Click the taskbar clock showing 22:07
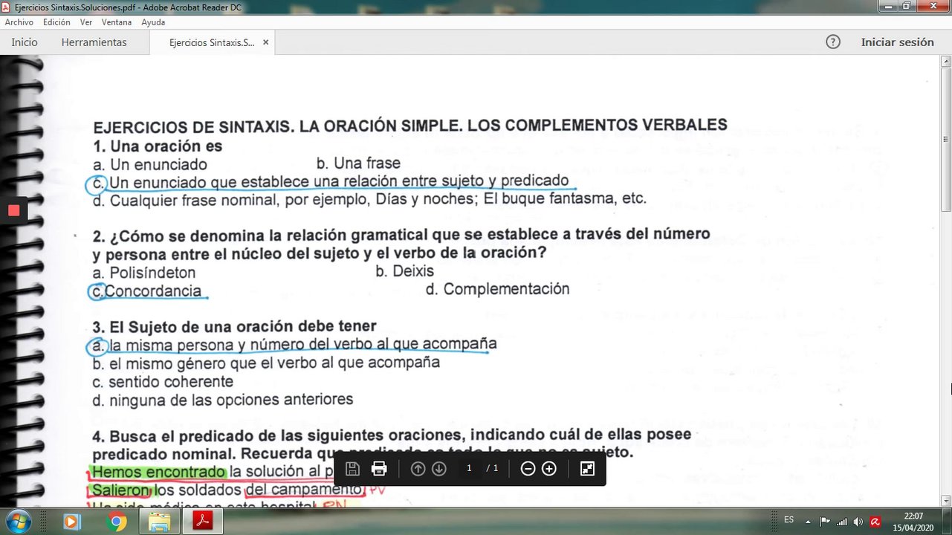The width and height of the screenshot is (952, 535). [x=913, y=521]
